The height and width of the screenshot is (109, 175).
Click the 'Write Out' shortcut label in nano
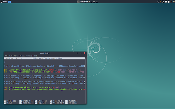click(28, 101)
